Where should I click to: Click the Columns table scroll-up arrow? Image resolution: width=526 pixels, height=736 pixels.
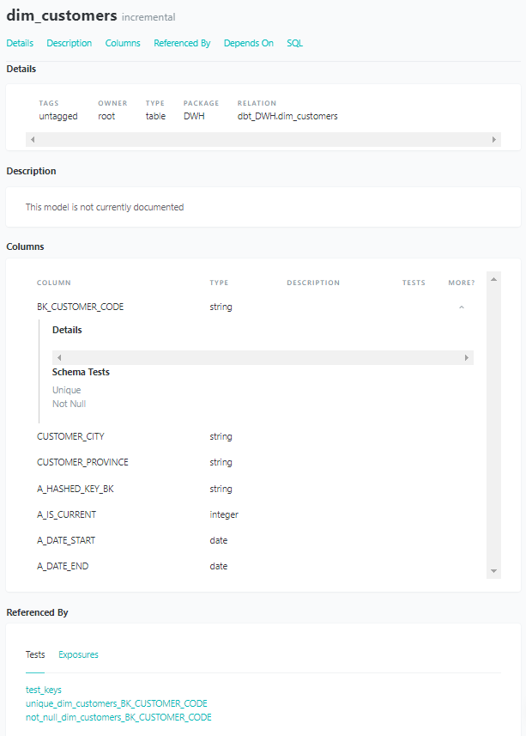pos(493,278)
